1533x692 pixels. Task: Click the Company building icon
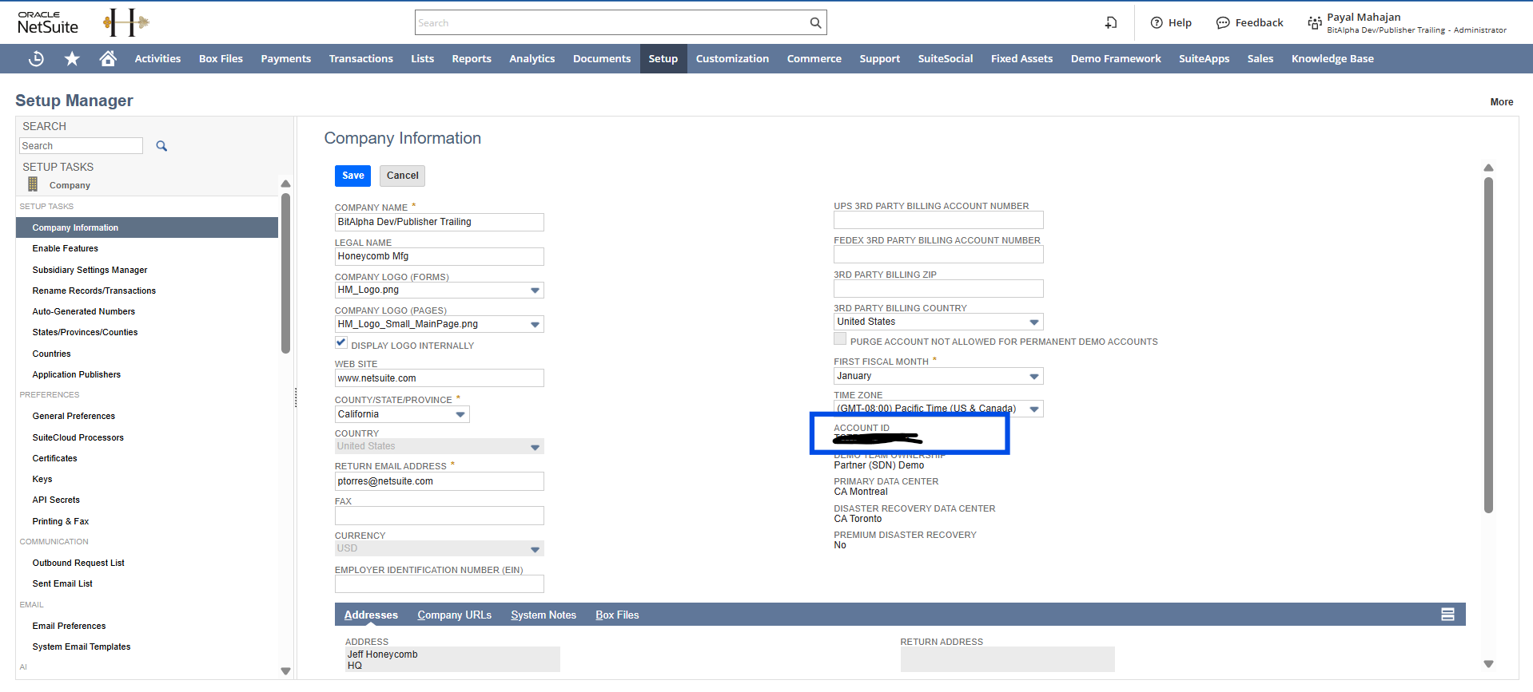(x=33, y=184)
